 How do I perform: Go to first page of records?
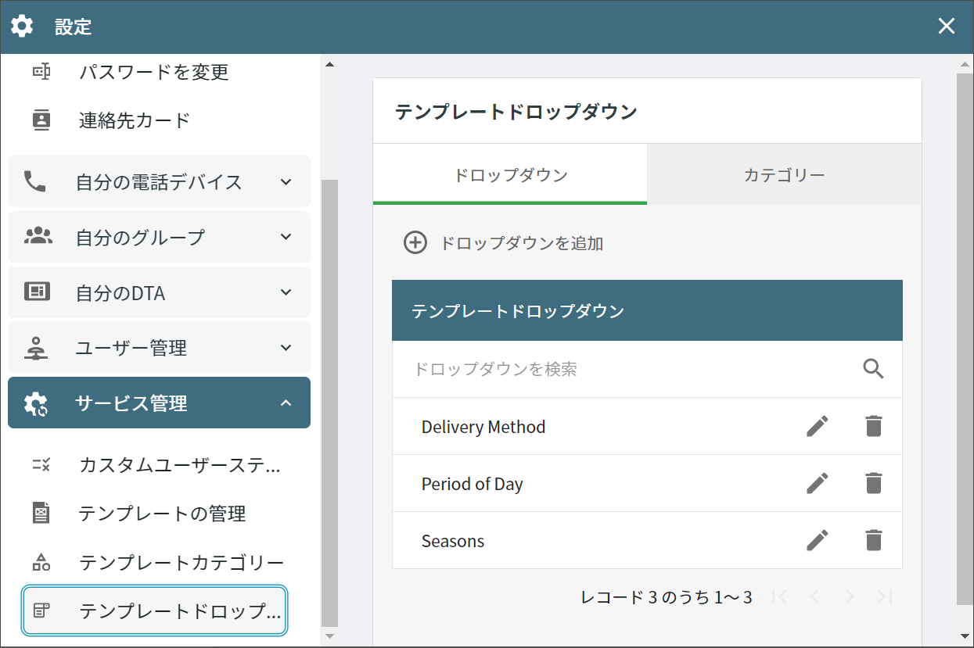point(779,597)
